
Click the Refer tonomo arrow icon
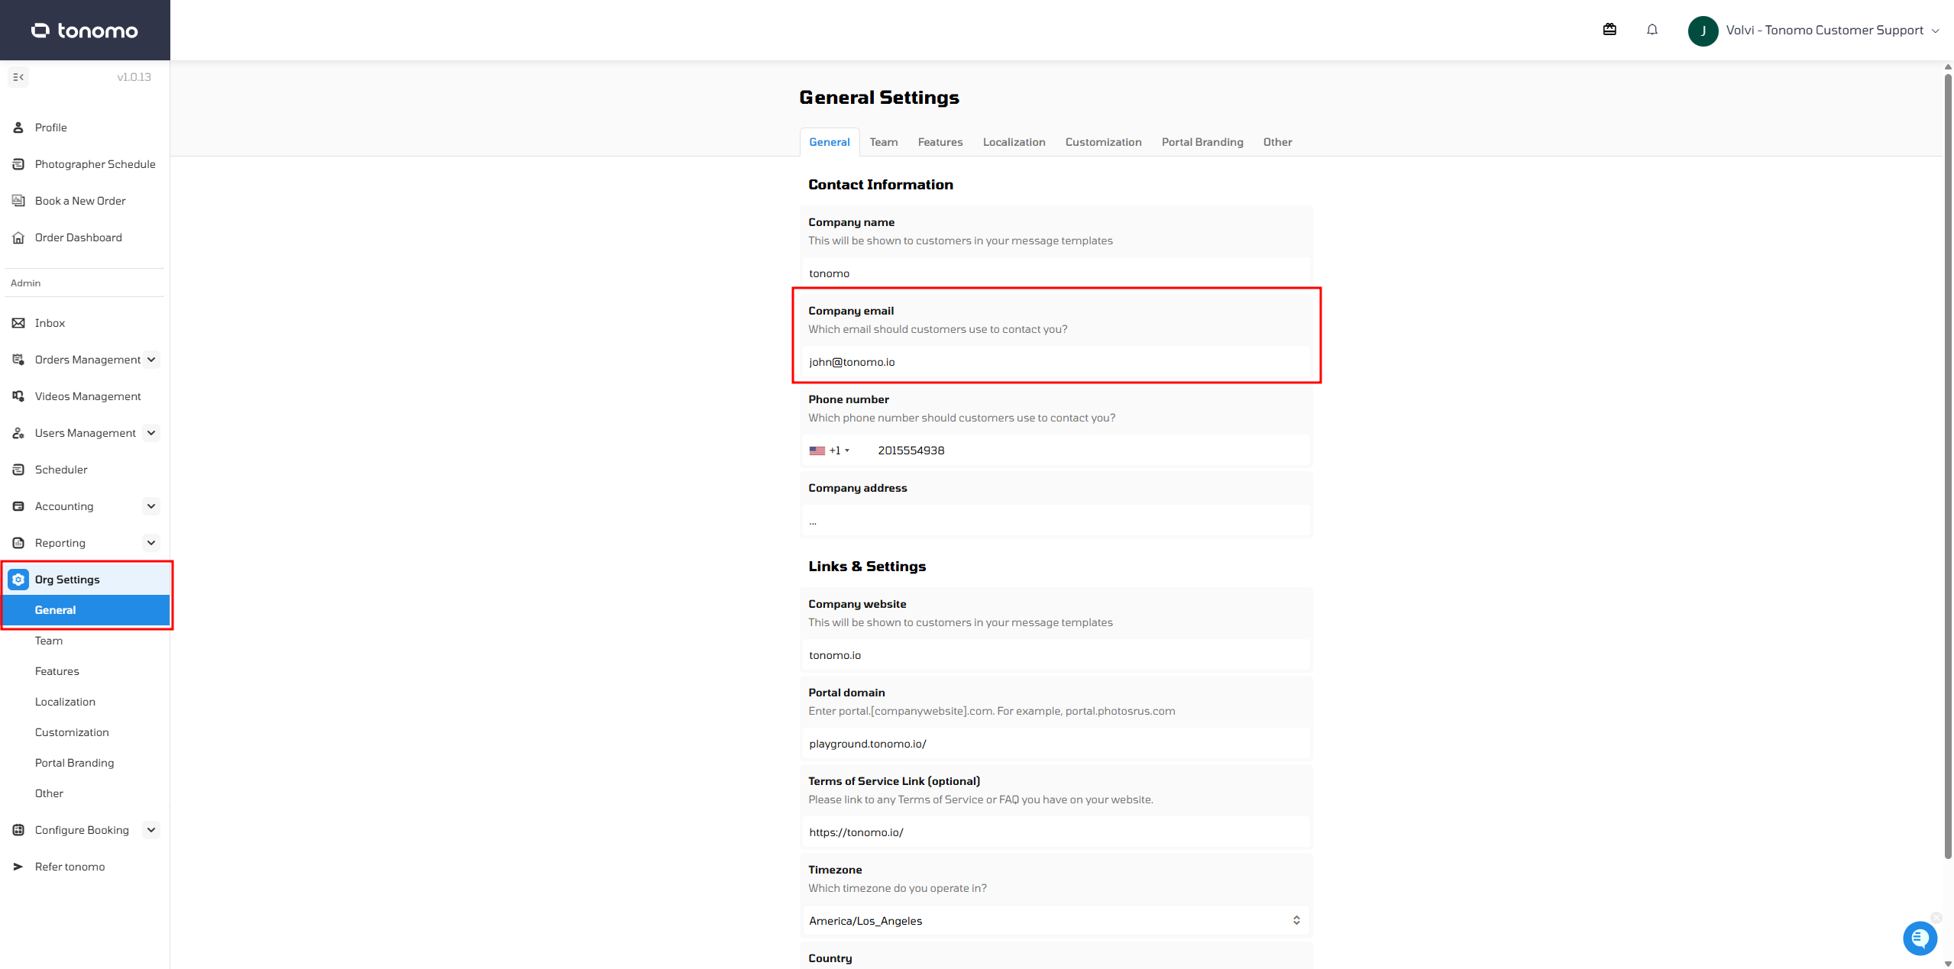point(18,867)
